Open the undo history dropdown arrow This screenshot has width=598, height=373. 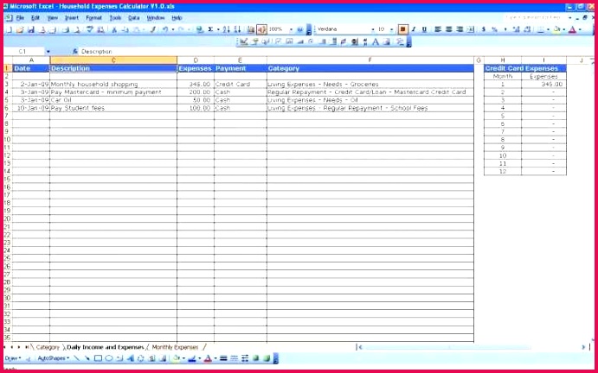click(173, 29)
